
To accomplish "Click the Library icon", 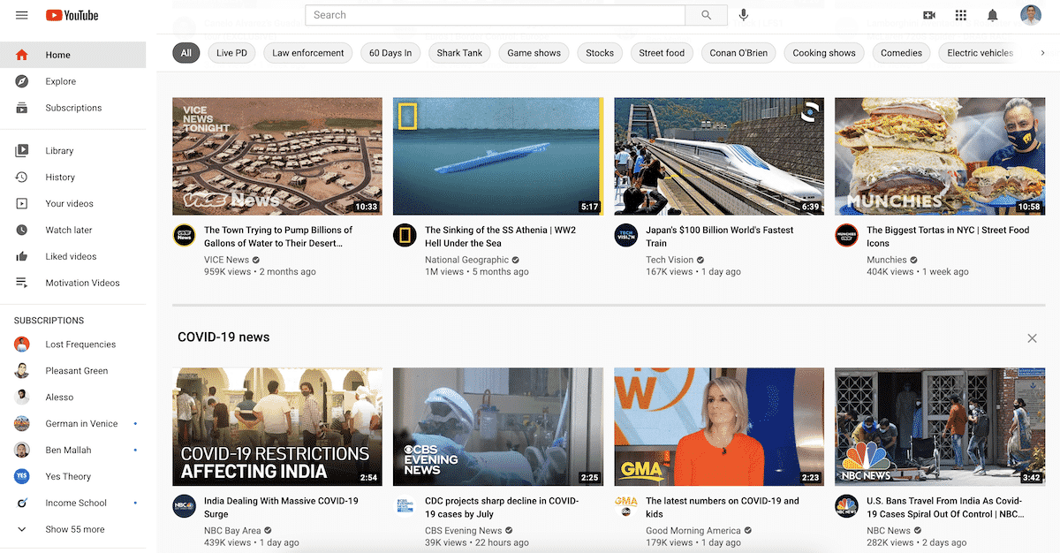I will (x=22, y=151).
